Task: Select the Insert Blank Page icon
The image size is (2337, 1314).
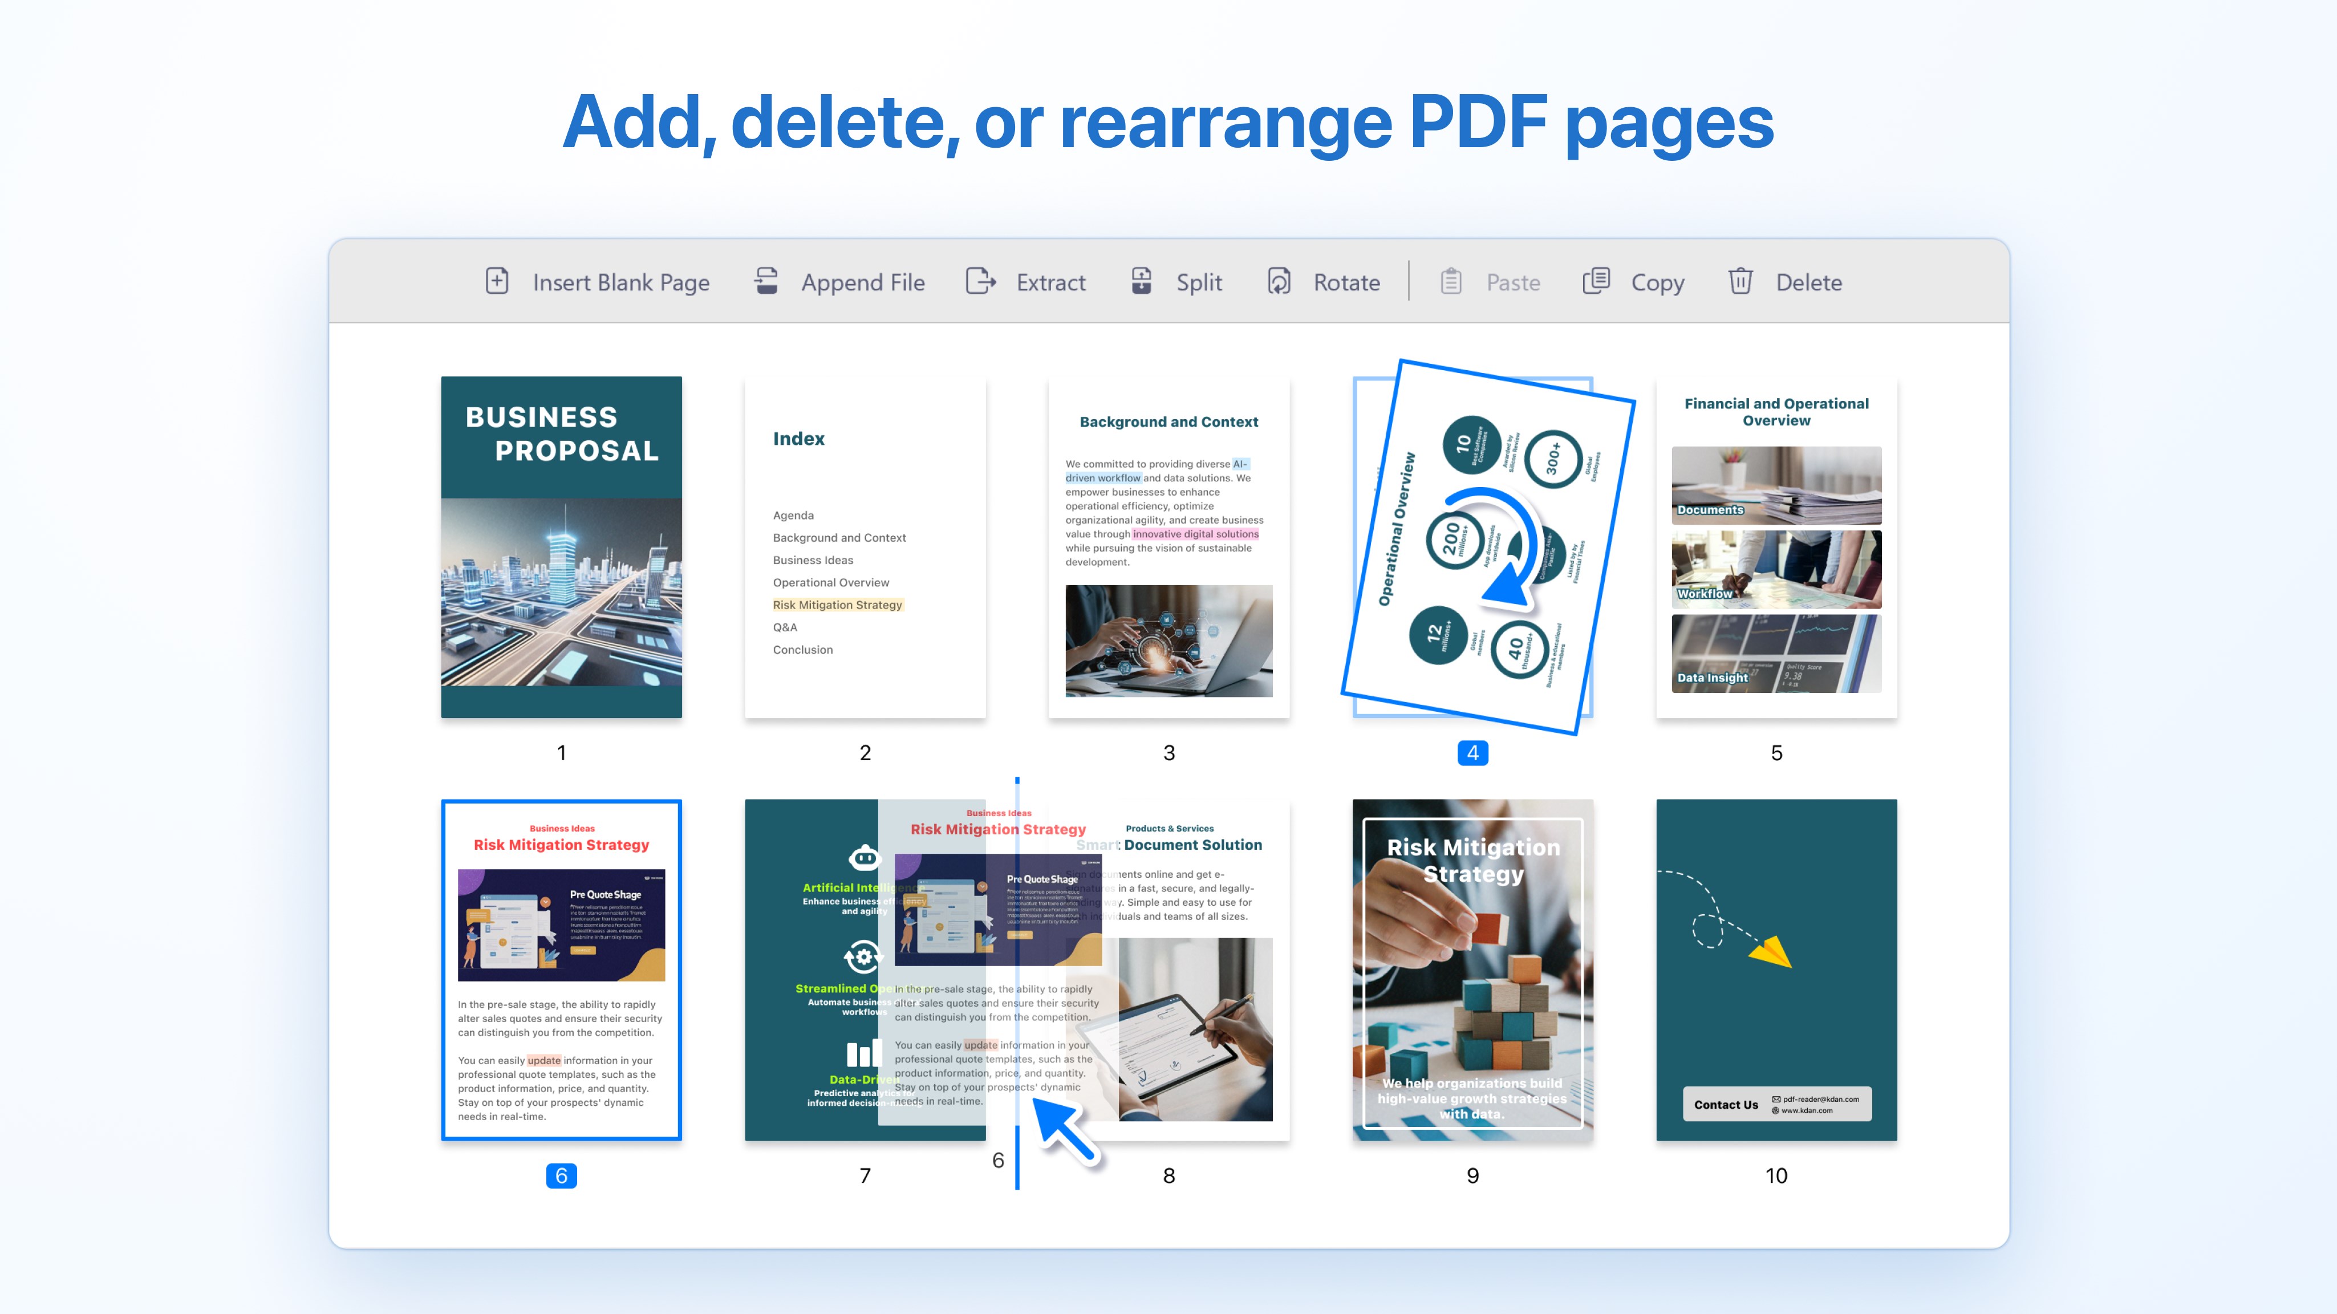Action: (497, 282)
